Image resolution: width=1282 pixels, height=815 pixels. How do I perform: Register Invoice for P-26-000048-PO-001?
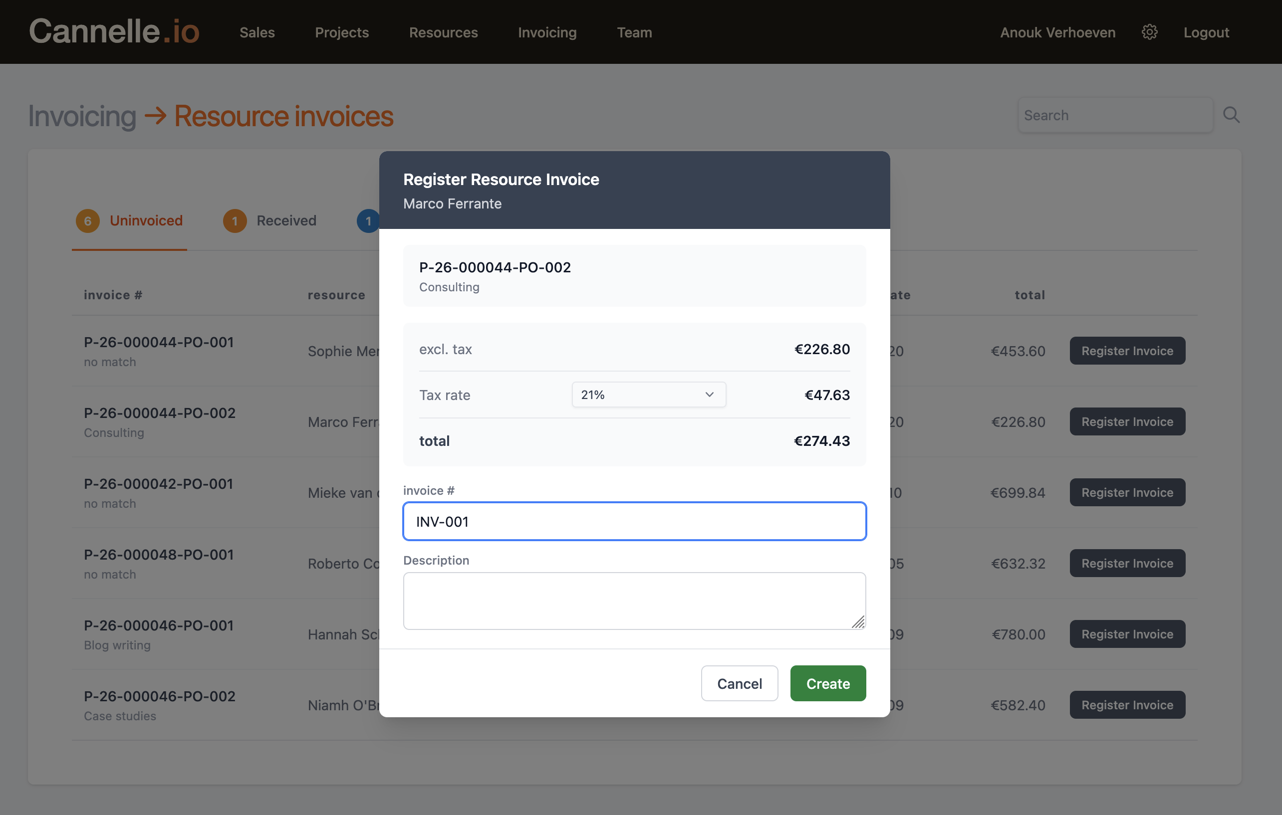click(x=1127, y=563)
